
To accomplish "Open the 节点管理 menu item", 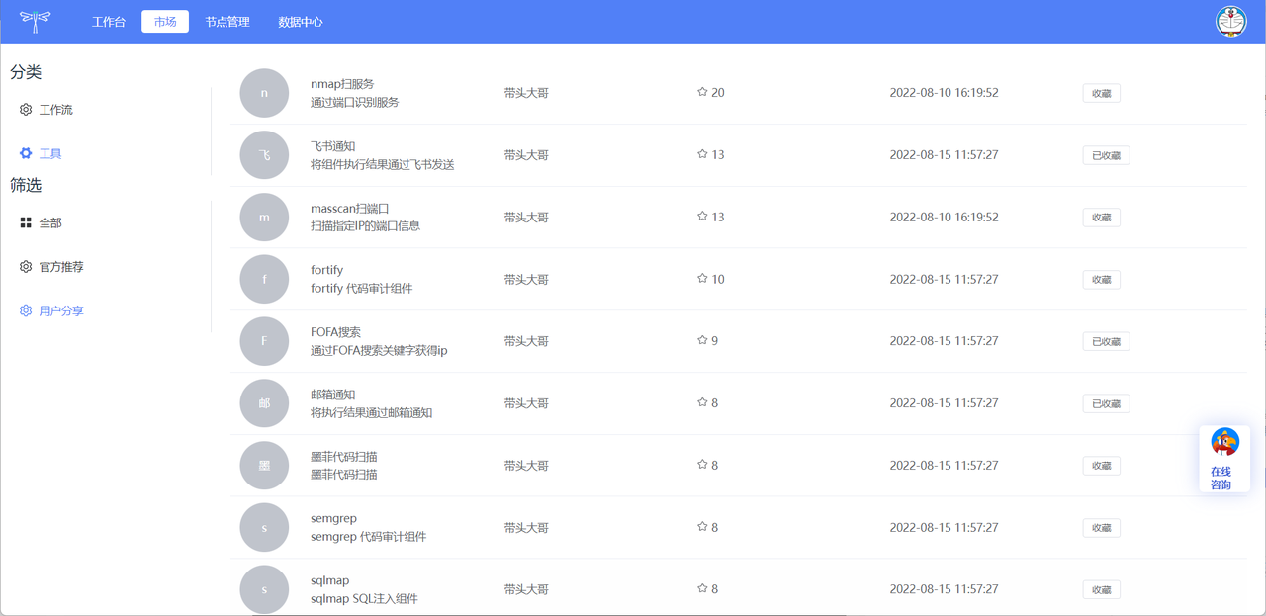I will (x=227, y=22).
